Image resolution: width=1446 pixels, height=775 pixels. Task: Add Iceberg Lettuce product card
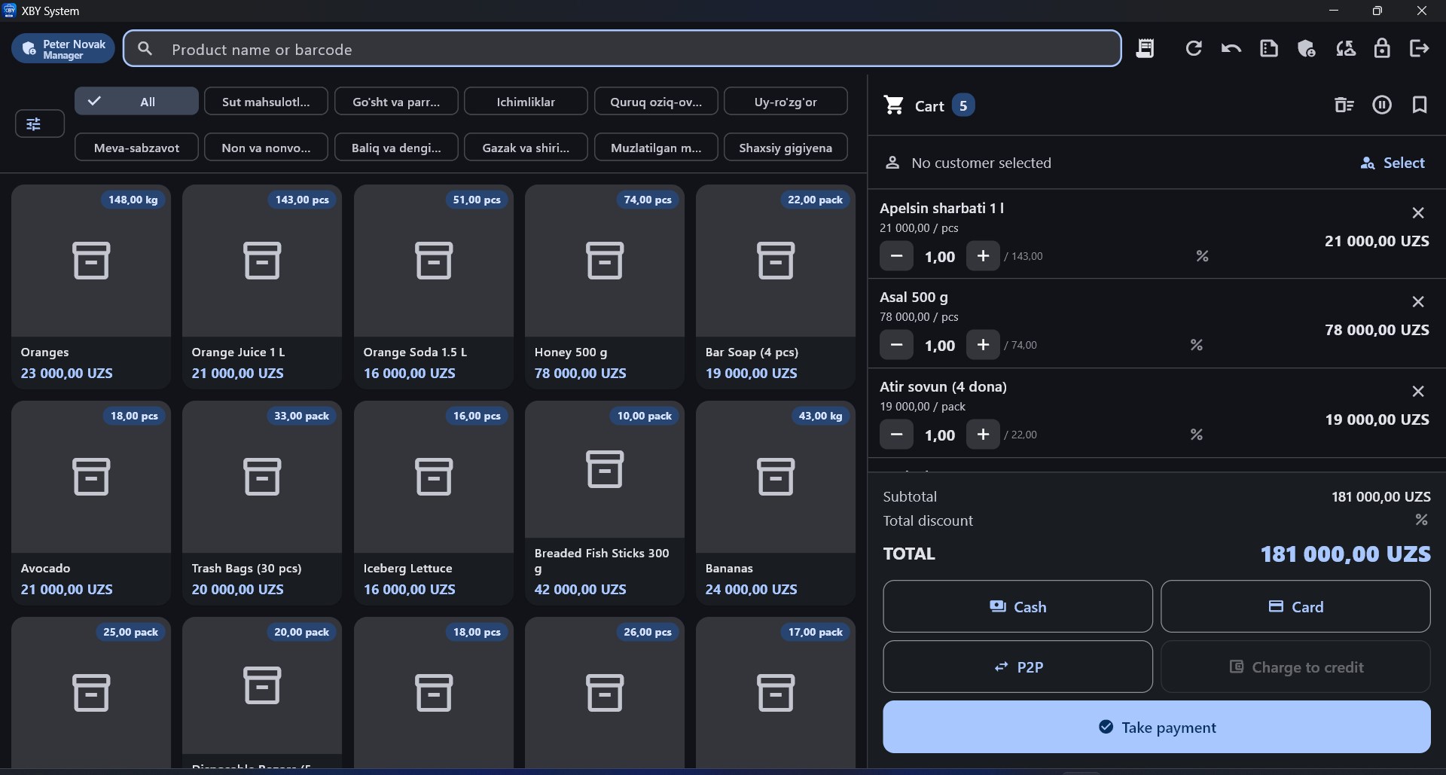coord(434,503)
